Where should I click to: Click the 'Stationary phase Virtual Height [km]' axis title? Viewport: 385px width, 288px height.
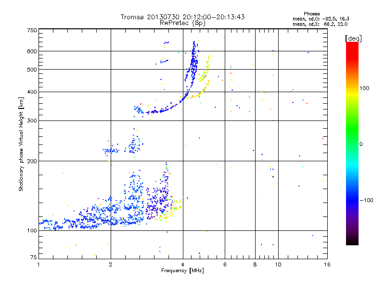tap(21, 144)
